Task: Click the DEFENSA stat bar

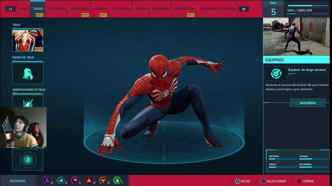Action: 282,159
